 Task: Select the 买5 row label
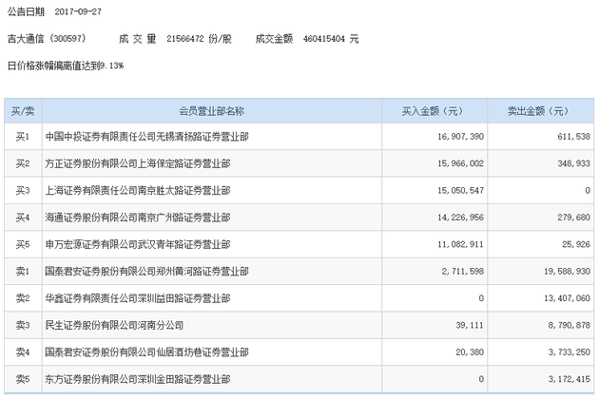click(23, 244)
